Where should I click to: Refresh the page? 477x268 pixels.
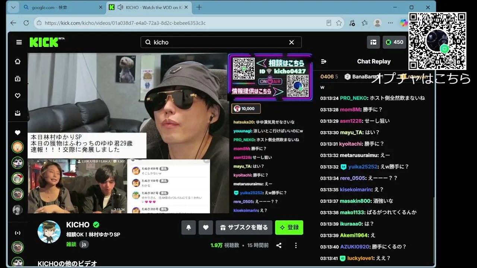(x=26, y=23)
